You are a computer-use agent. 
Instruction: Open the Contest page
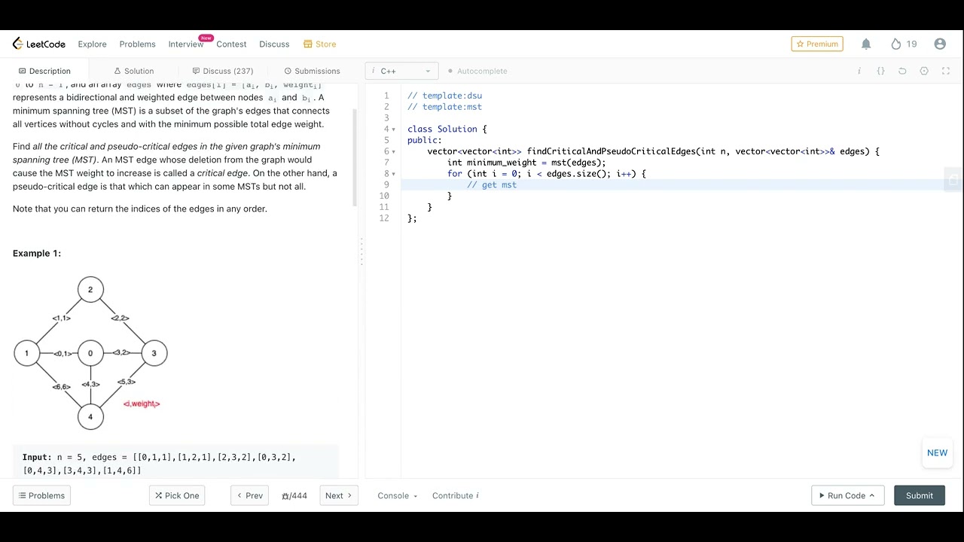[x=231, y=44]
